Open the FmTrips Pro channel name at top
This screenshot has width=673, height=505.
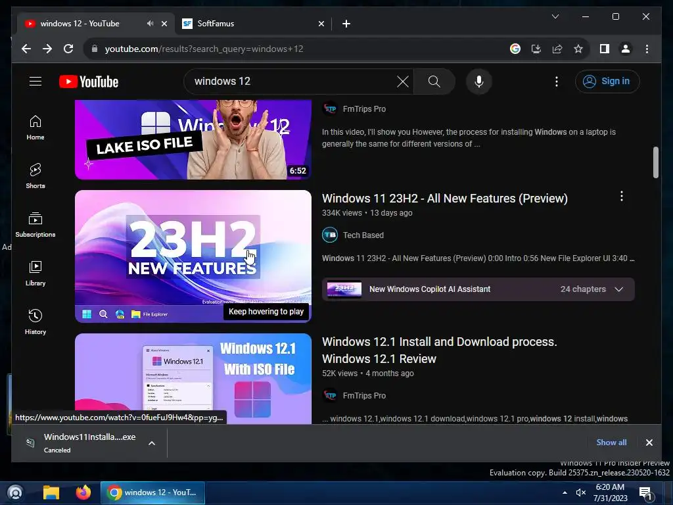coord(364,109)
